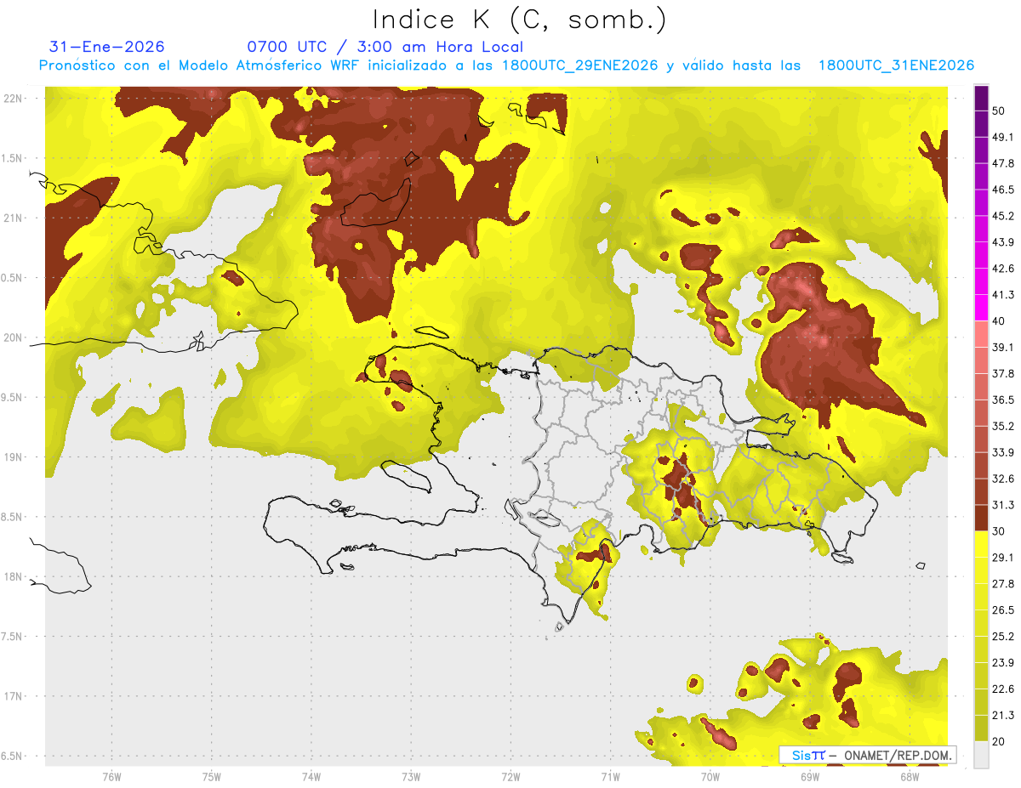Click the '50' value on the color scale
The image size is (1021, 788).
[x=999, y=111]
